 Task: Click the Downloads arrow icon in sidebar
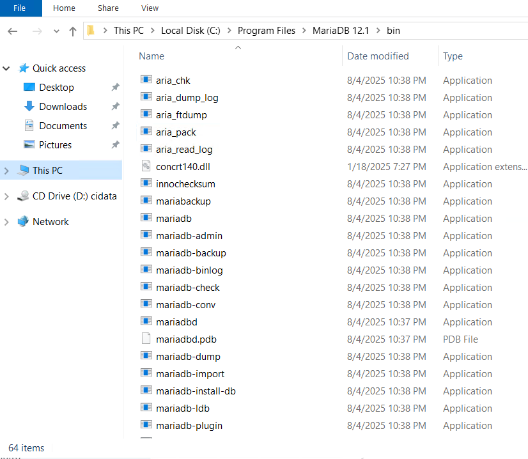(x=29, y=106)
